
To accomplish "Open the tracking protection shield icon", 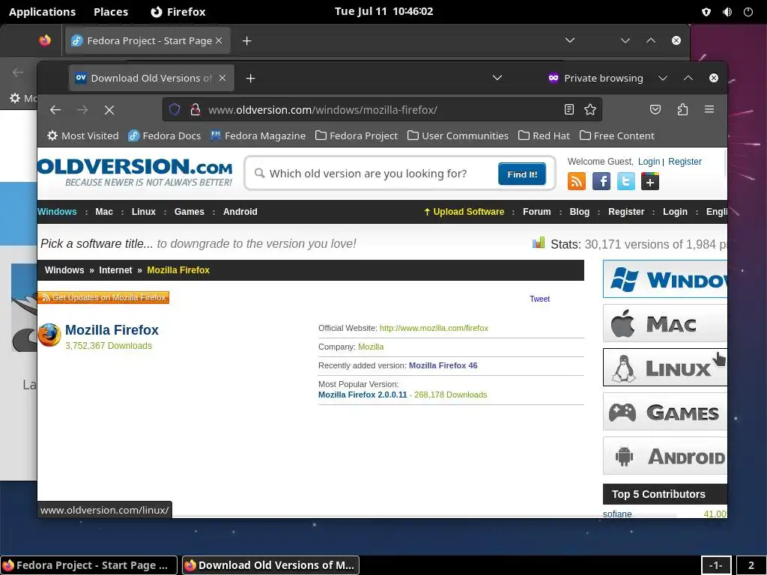I will point(175,109).
